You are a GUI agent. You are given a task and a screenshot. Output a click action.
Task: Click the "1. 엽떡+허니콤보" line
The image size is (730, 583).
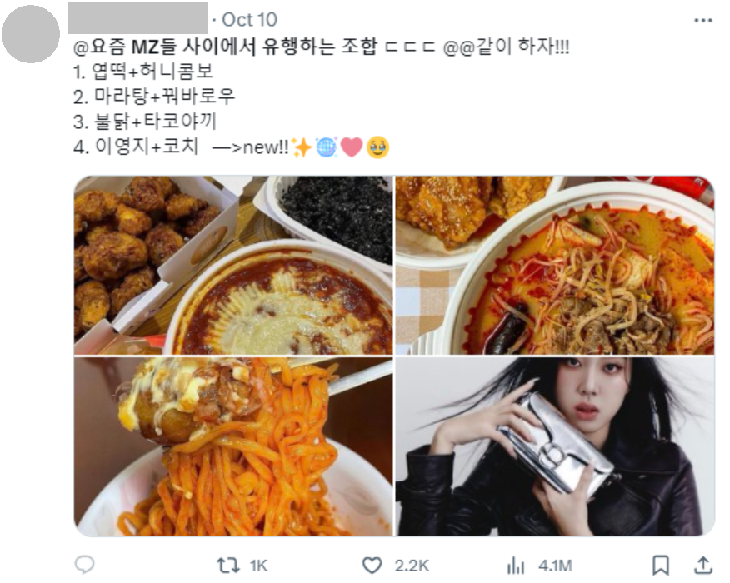(x=143, y=72)
